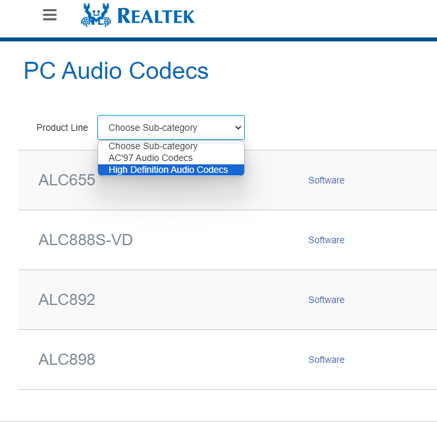This screenshot has height=422, width=437.
Task: Open Software link for ALC892
Action: (x=326, y=300)
